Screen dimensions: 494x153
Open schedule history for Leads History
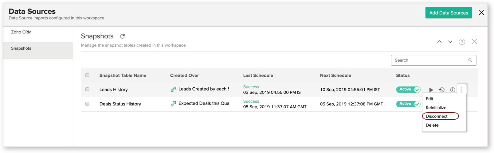(x=441, y=90)
